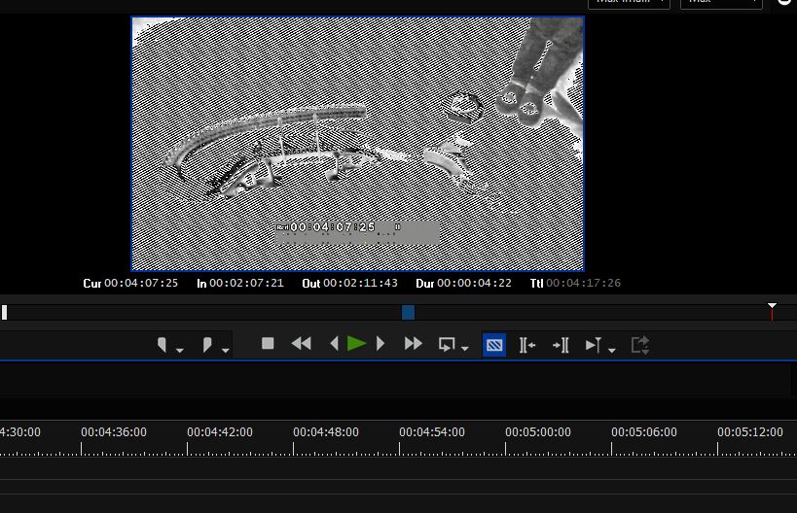Click the loop playback icon
The image size is (797, 513).
click(448, 344)
